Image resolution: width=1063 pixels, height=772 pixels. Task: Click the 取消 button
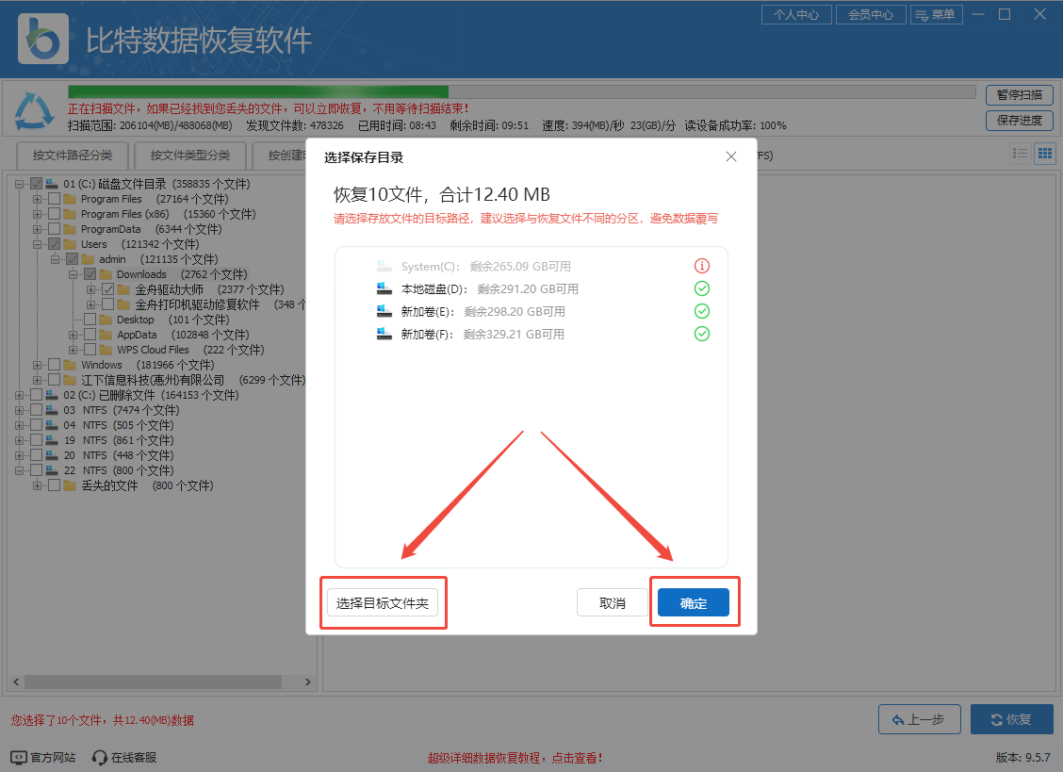click(613, 602)
